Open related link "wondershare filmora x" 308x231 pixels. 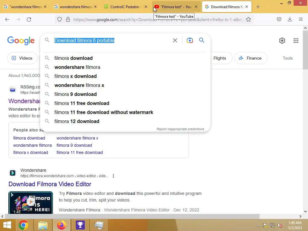(x=77, y=138)
